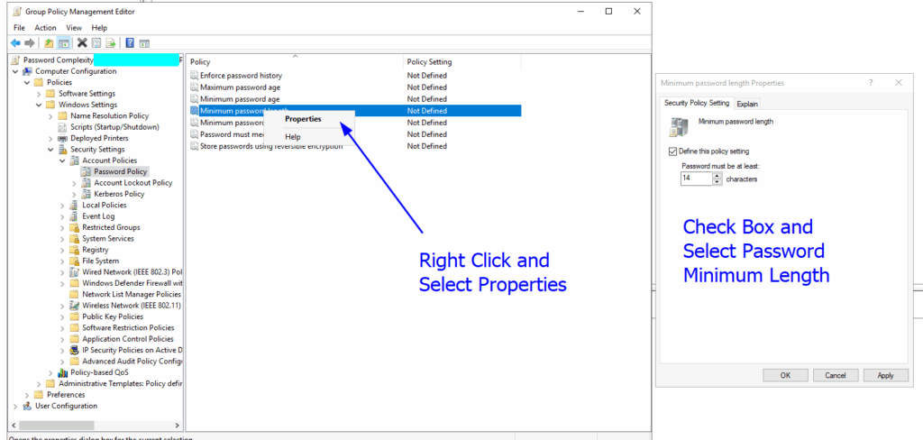Collapse the Account Policies tree node
Viewport: 923px width, 440px height.
(x=62, y=160)
